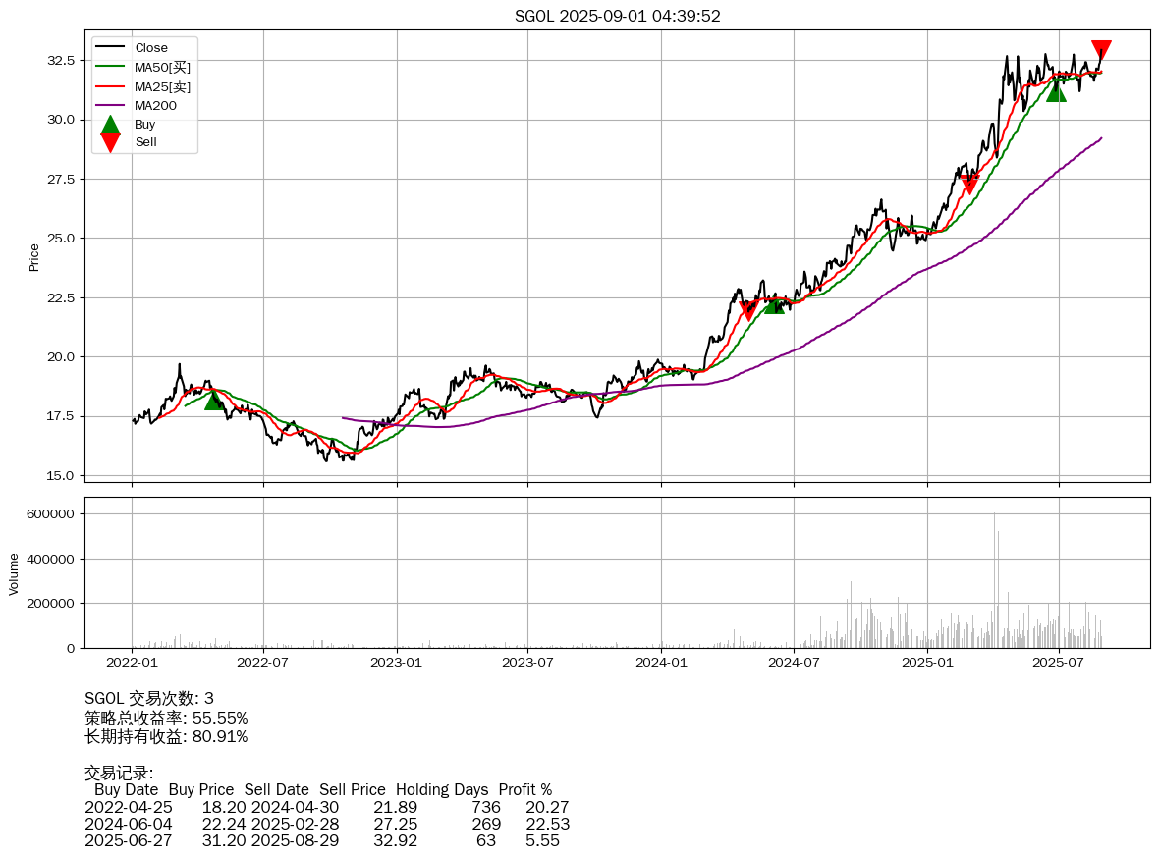
Task: Click the 2024-07 tick on the date axis
Action: click(x=794, y=663)
